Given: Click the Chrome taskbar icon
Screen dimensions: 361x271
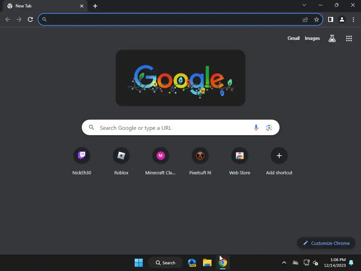Looking at the screenshot, I should (x=223, y=263).
